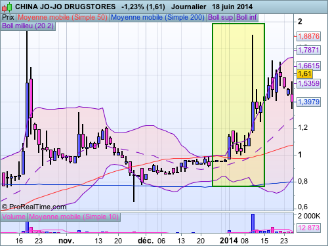Click the Journalier timeframe label

tap(189, 7)
